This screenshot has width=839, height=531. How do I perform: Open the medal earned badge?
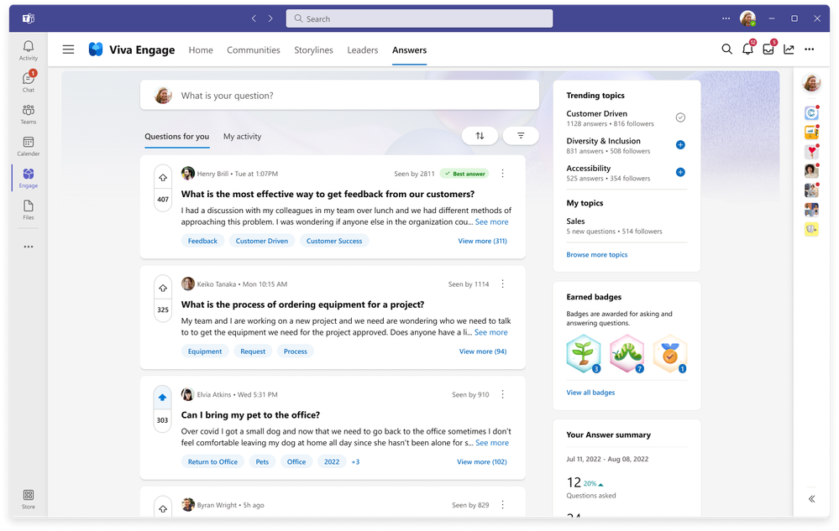(670, 353)
